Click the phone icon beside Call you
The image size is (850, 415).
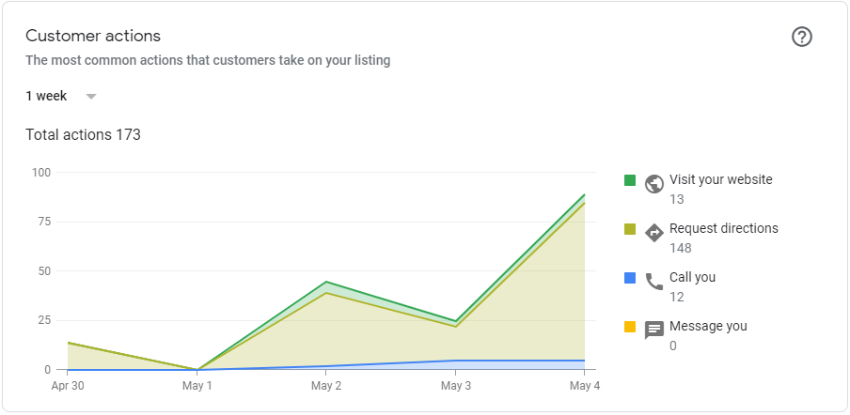[654, 282]
